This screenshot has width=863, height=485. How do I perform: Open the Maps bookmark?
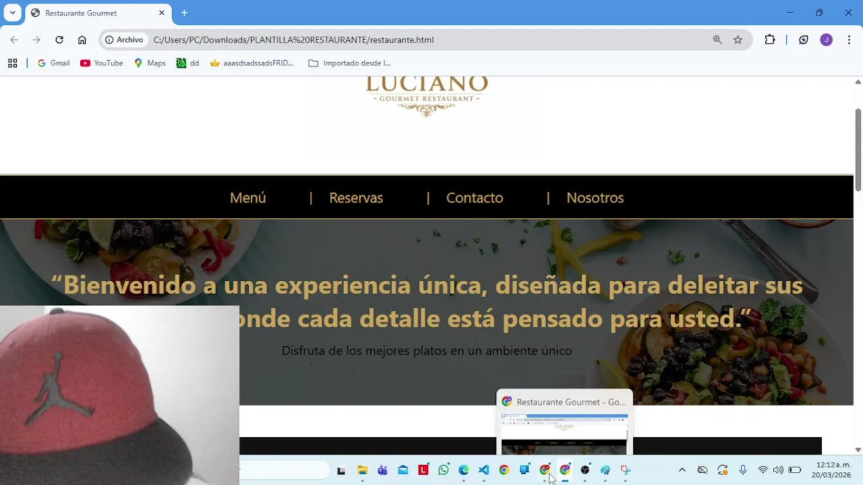pos(150,63)
